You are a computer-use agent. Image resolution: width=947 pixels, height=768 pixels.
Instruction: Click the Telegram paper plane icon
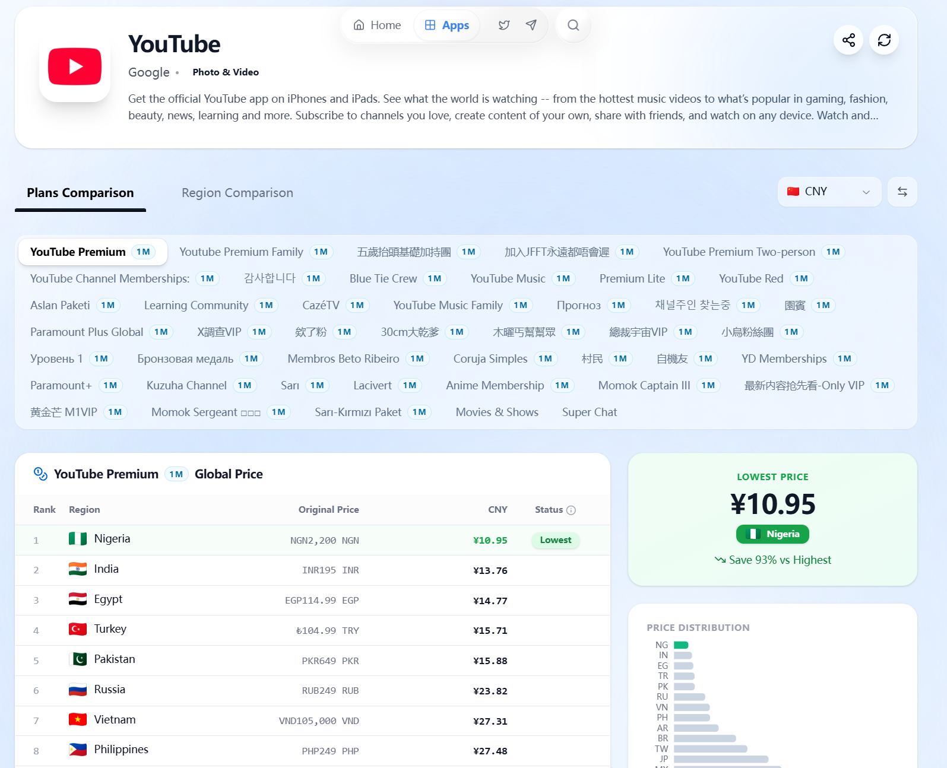tap(531, 25)
